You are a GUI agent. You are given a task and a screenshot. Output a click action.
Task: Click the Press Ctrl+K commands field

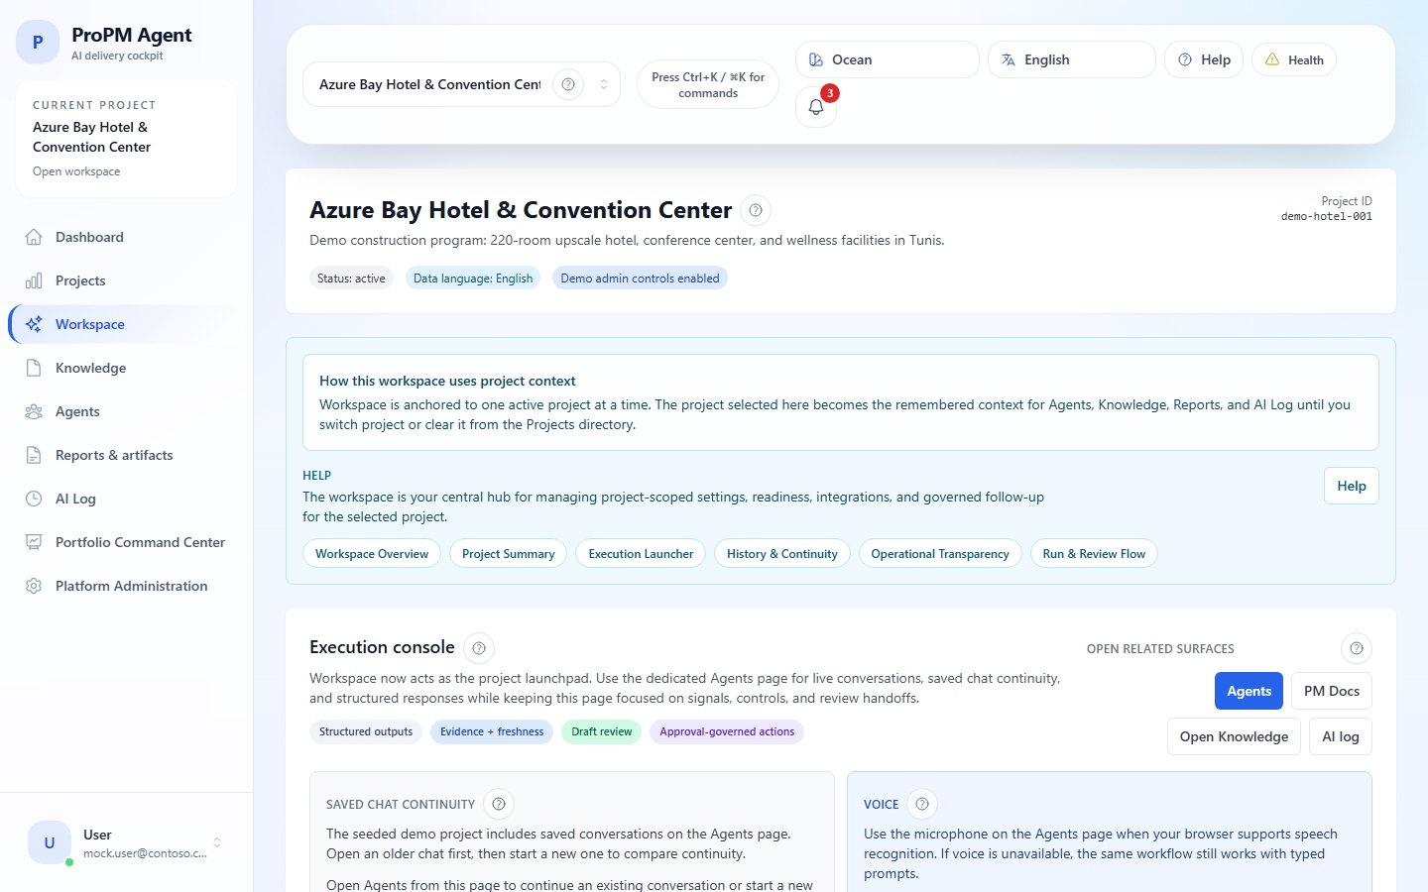pyautogui.click(x=707, y=84)
